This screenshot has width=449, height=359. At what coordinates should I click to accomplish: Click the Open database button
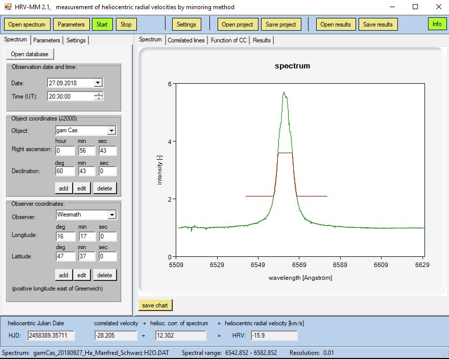[30, 54]
